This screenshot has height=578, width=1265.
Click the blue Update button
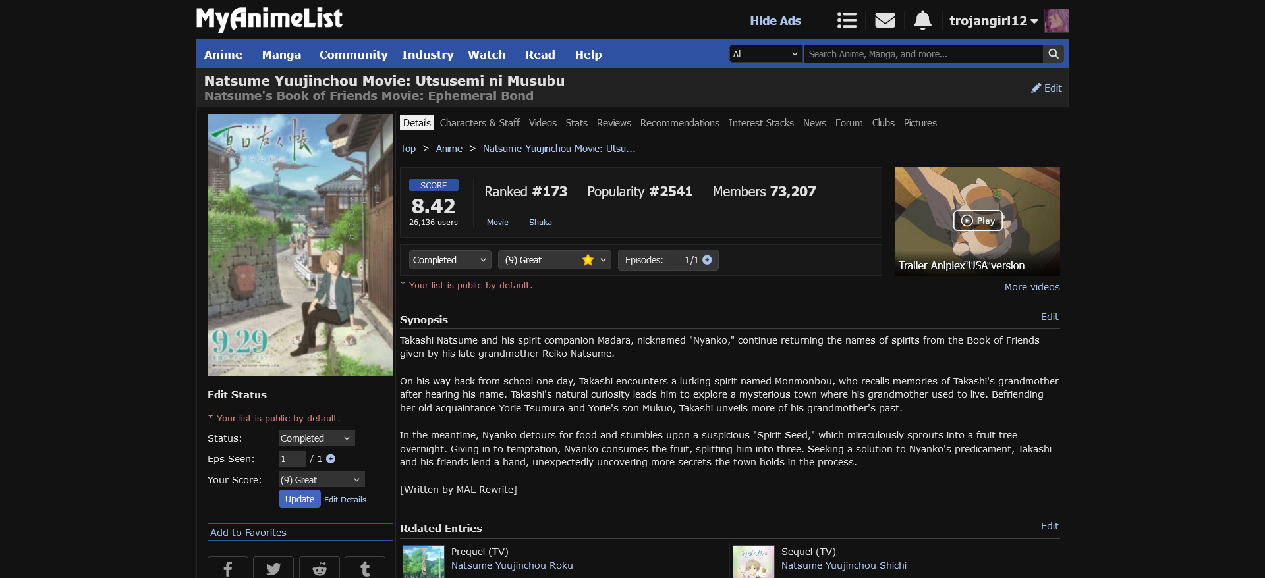[x=299, y=499]
